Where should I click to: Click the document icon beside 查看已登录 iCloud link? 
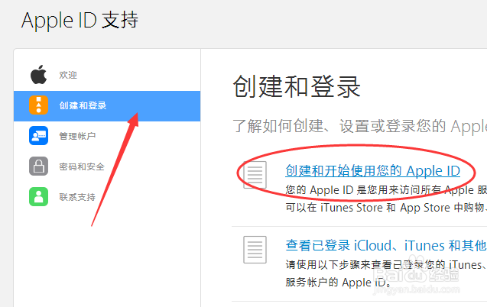255,250
